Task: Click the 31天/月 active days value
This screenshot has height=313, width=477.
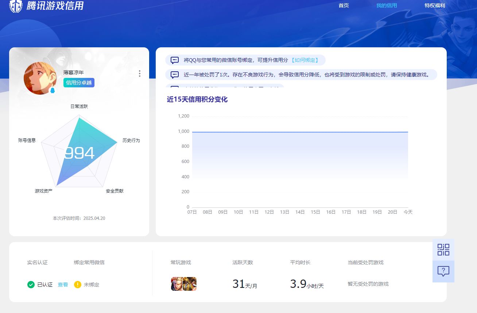Action: tap(245, 284)
